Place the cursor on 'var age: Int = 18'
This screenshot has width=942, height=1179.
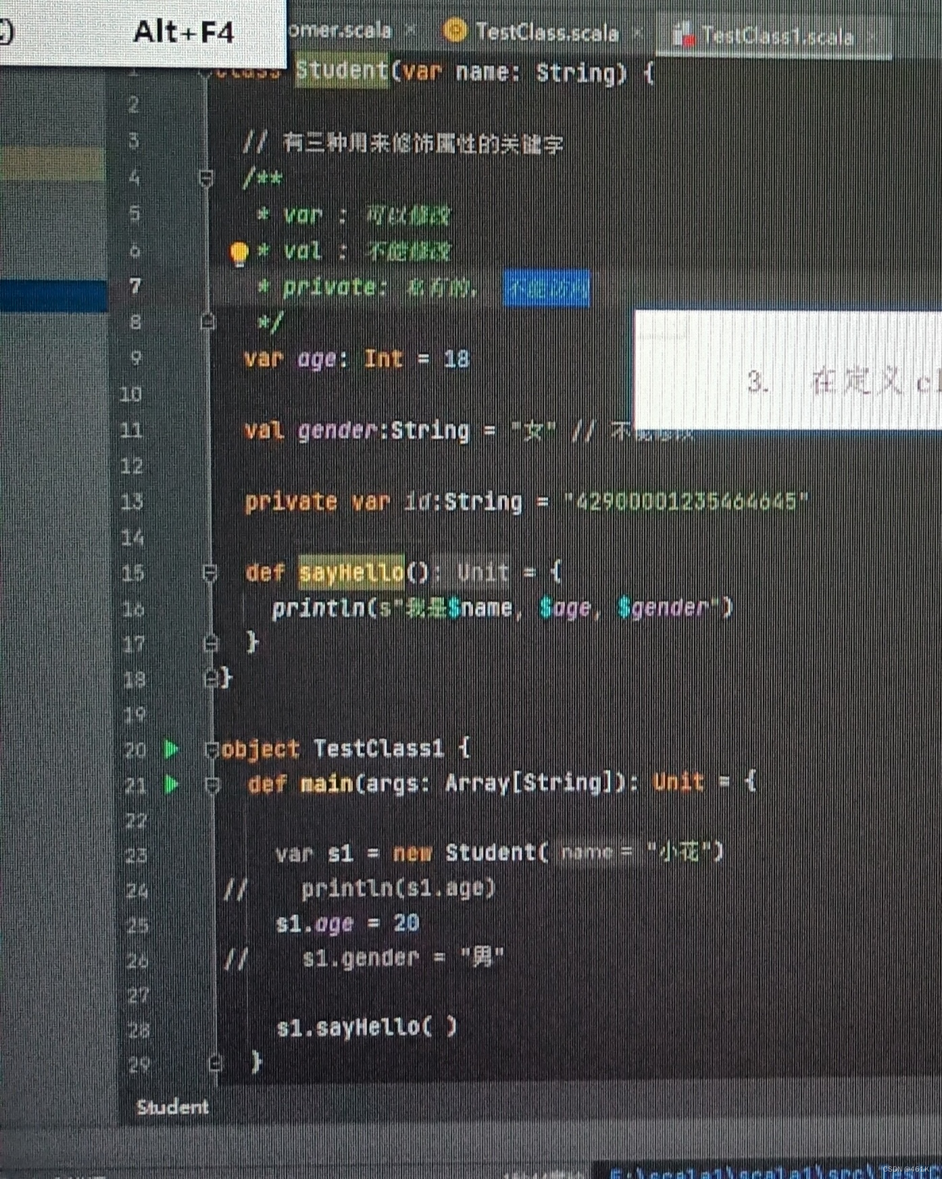click(x=356, y=359)
